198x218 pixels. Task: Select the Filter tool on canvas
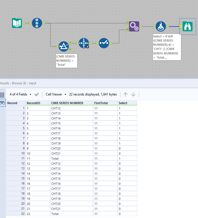(x=64, y=46)
